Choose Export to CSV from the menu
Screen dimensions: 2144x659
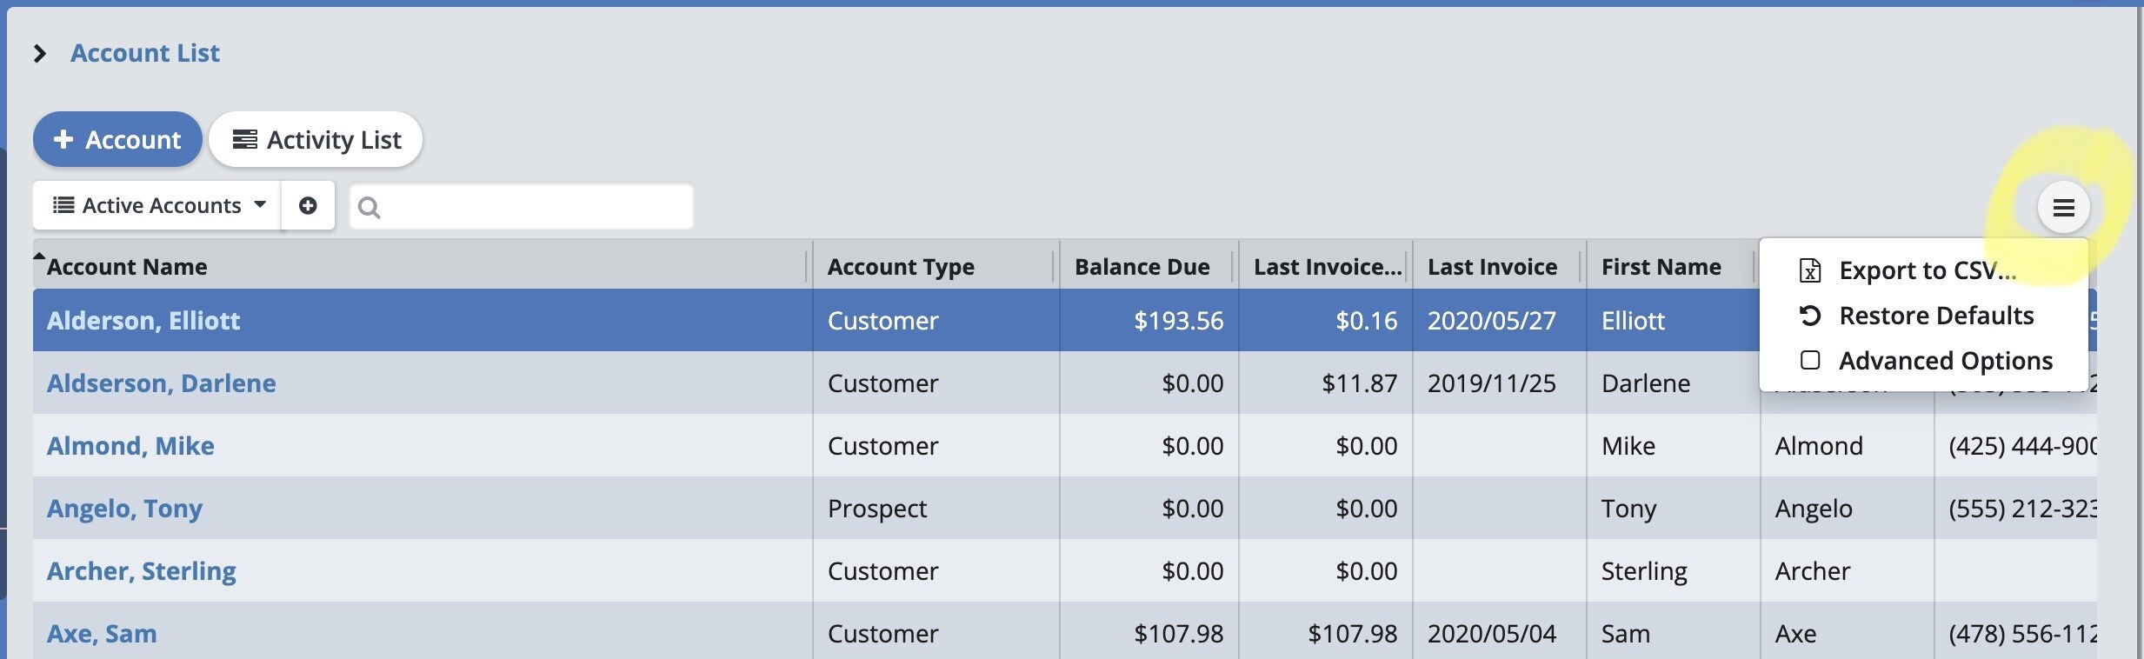pos(1927,270)
